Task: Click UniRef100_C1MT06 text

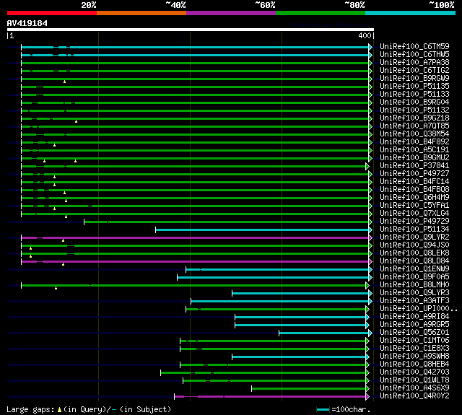Action: coord(414,341)
